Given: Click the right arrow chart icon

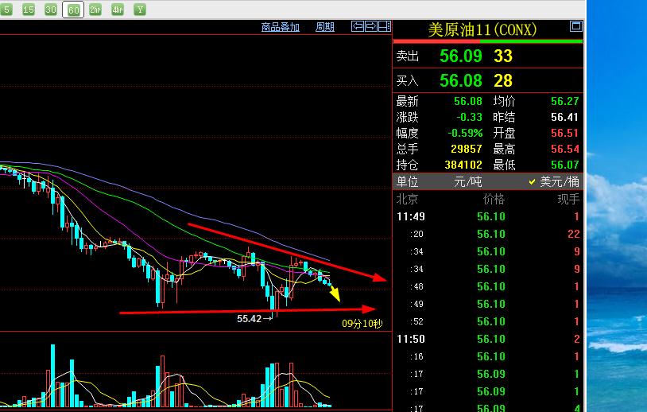Looking at the screenshot, I should 371,26.
